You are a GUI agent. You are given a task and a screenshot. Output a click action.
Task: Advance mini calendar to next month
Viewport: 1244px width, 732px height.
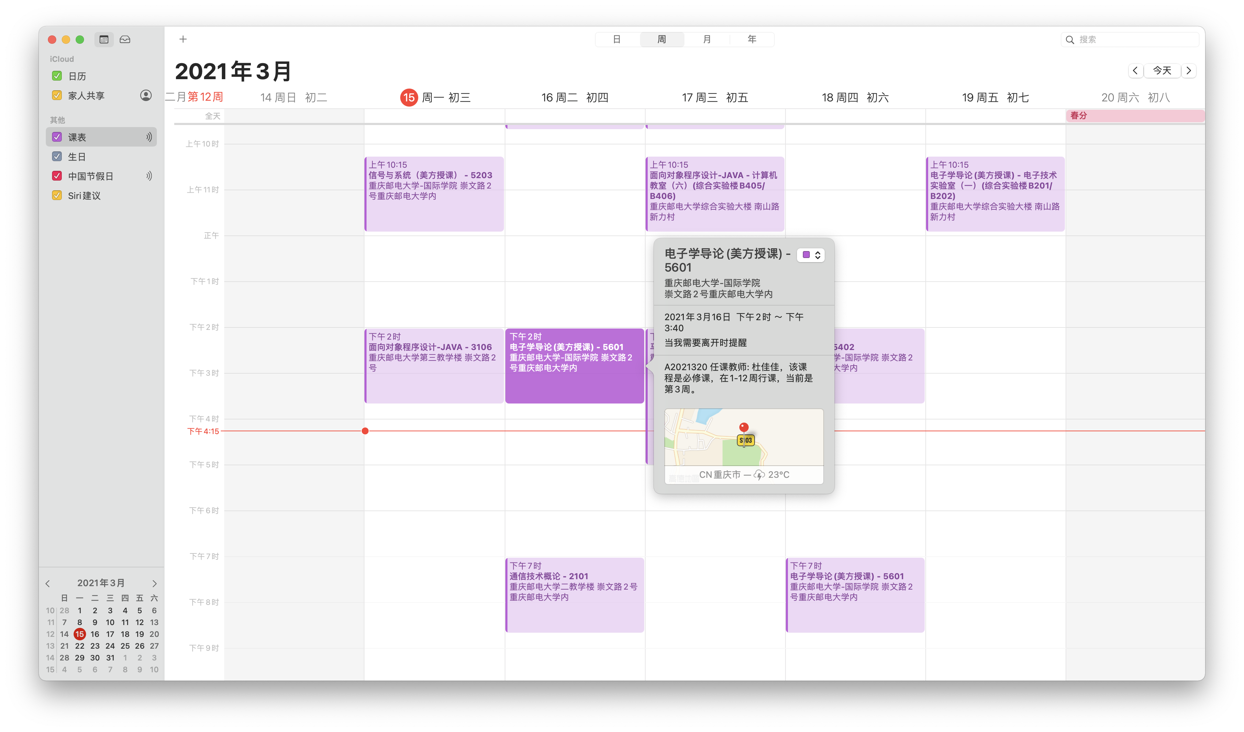pyautogui.click(x=154, y=583)
